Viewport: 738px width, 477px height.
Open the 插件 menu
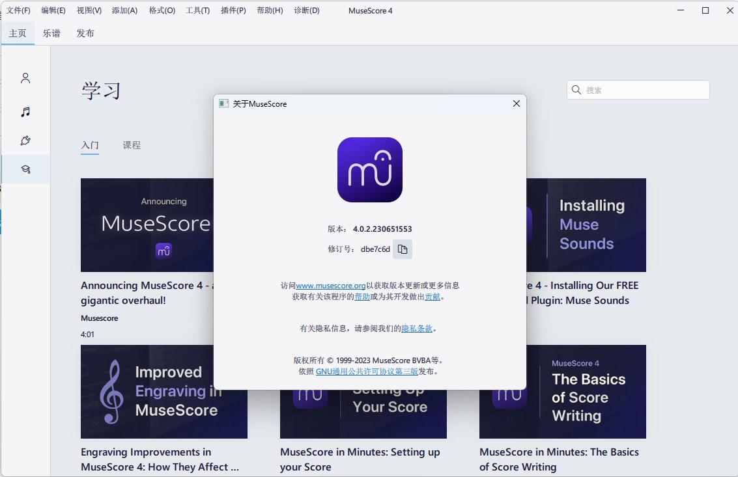click(x=233, y=10)
